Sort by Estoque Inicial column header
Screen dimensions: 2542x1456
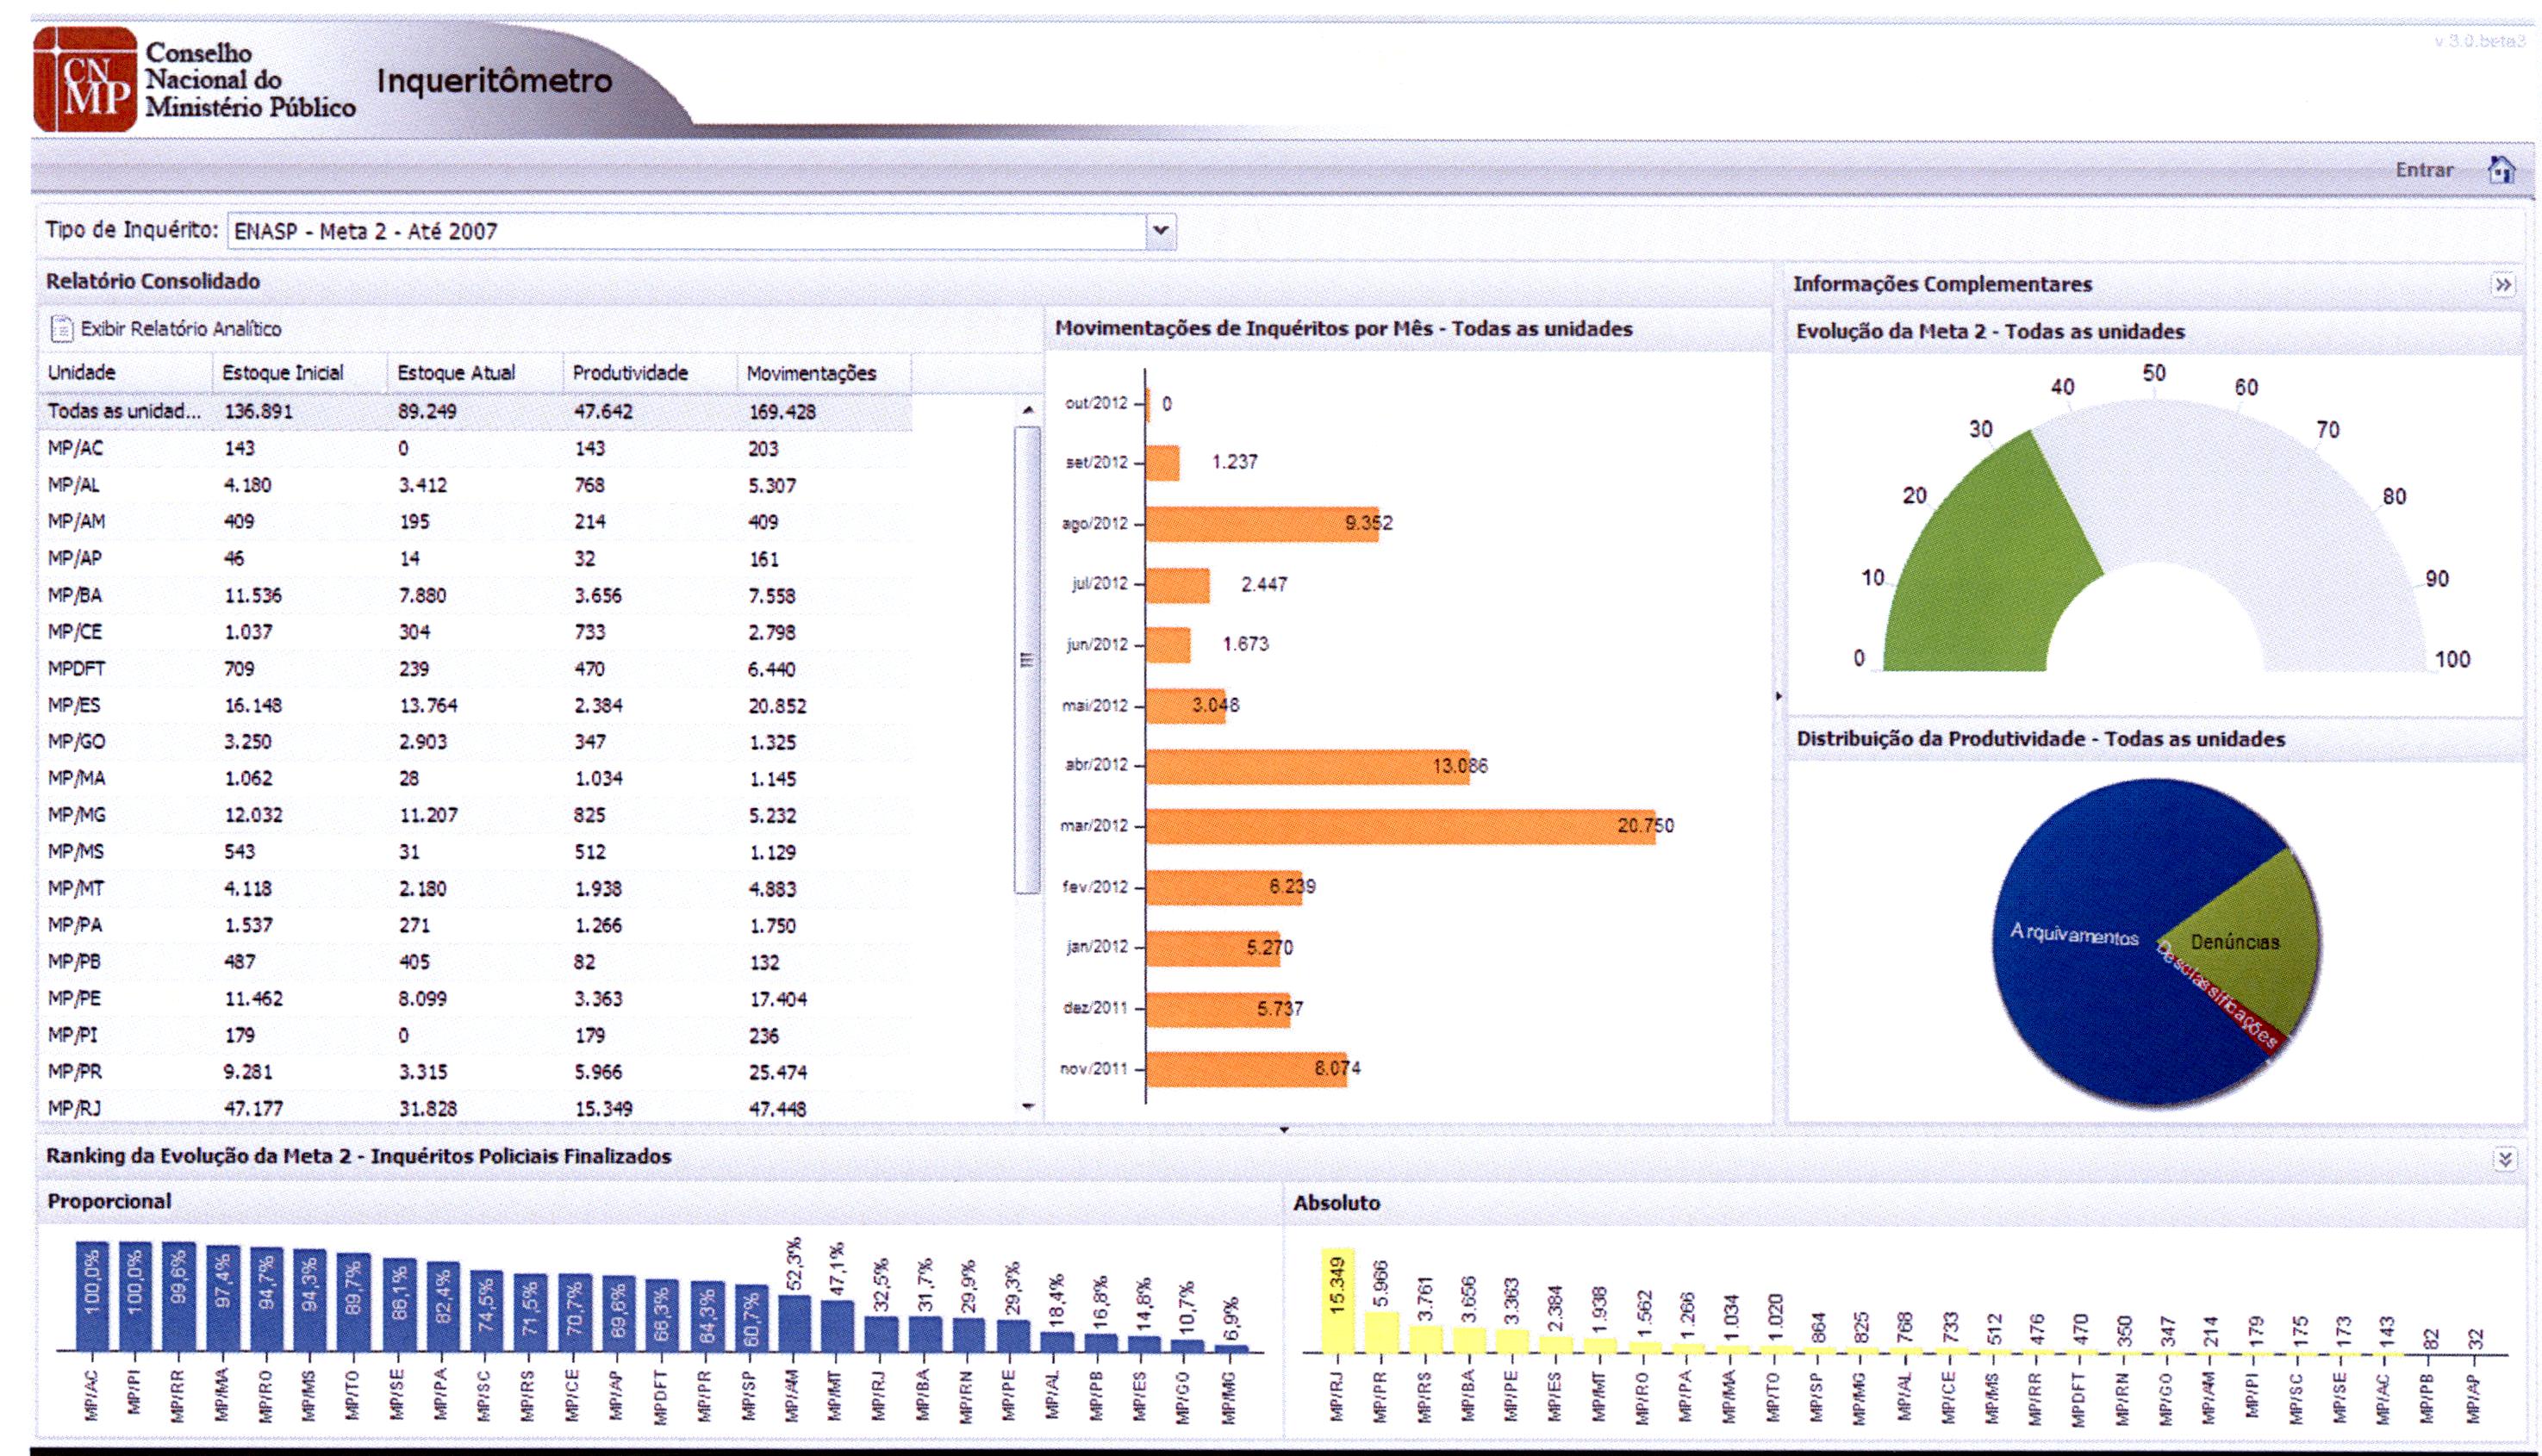pyautogui.click(x=283, y=373)
